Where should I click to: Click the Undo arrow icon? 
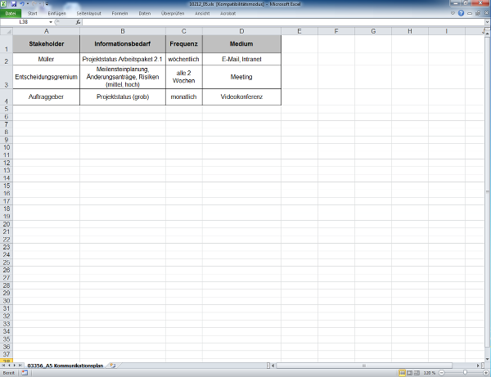[22, 4]
